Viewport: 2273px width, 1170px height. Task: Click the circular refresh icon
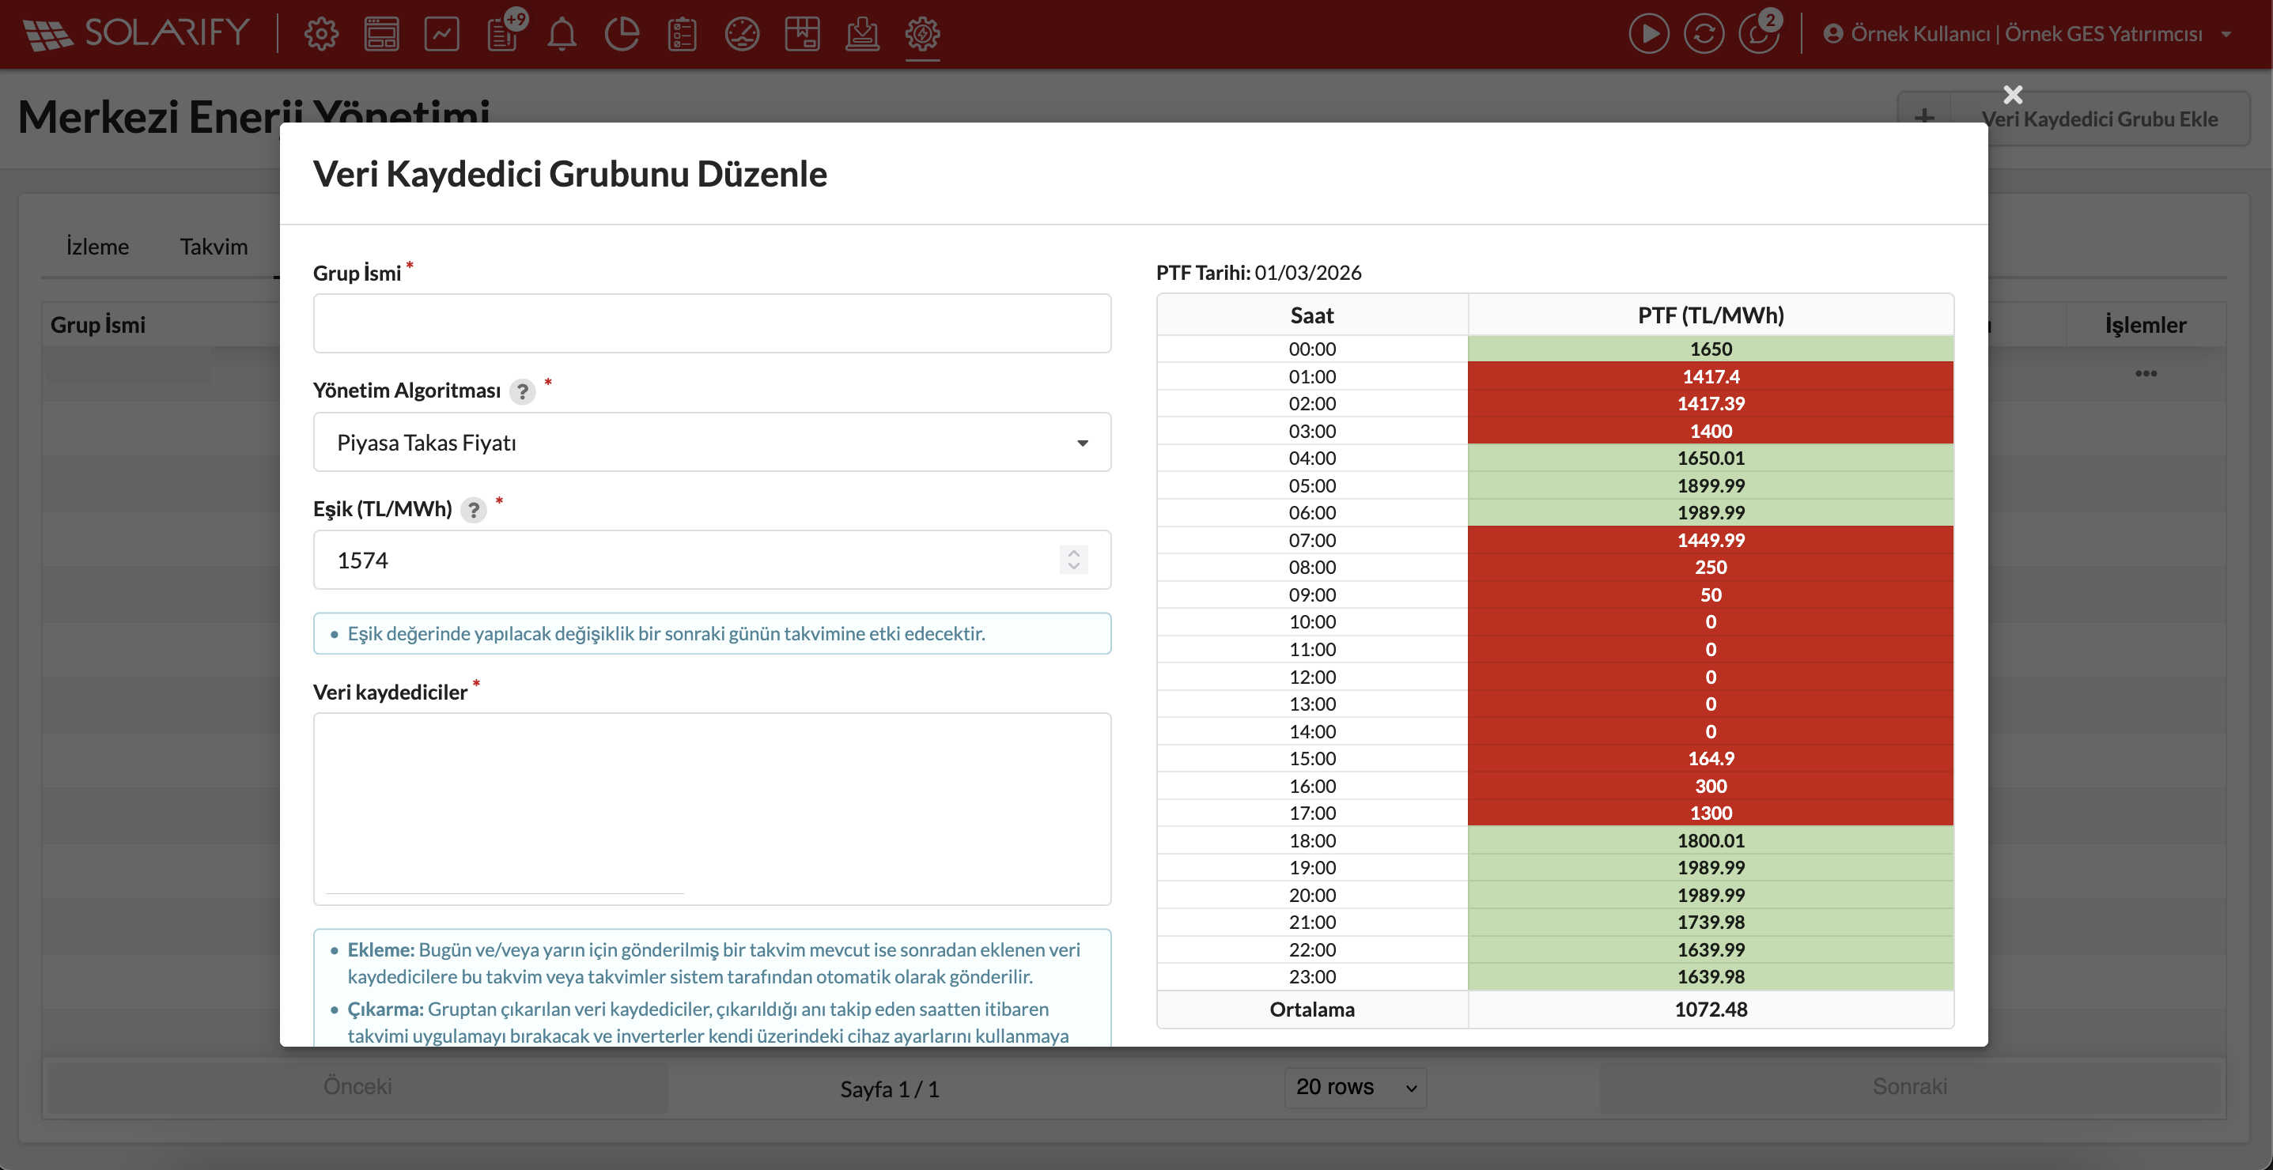(x=1703, y=34)
